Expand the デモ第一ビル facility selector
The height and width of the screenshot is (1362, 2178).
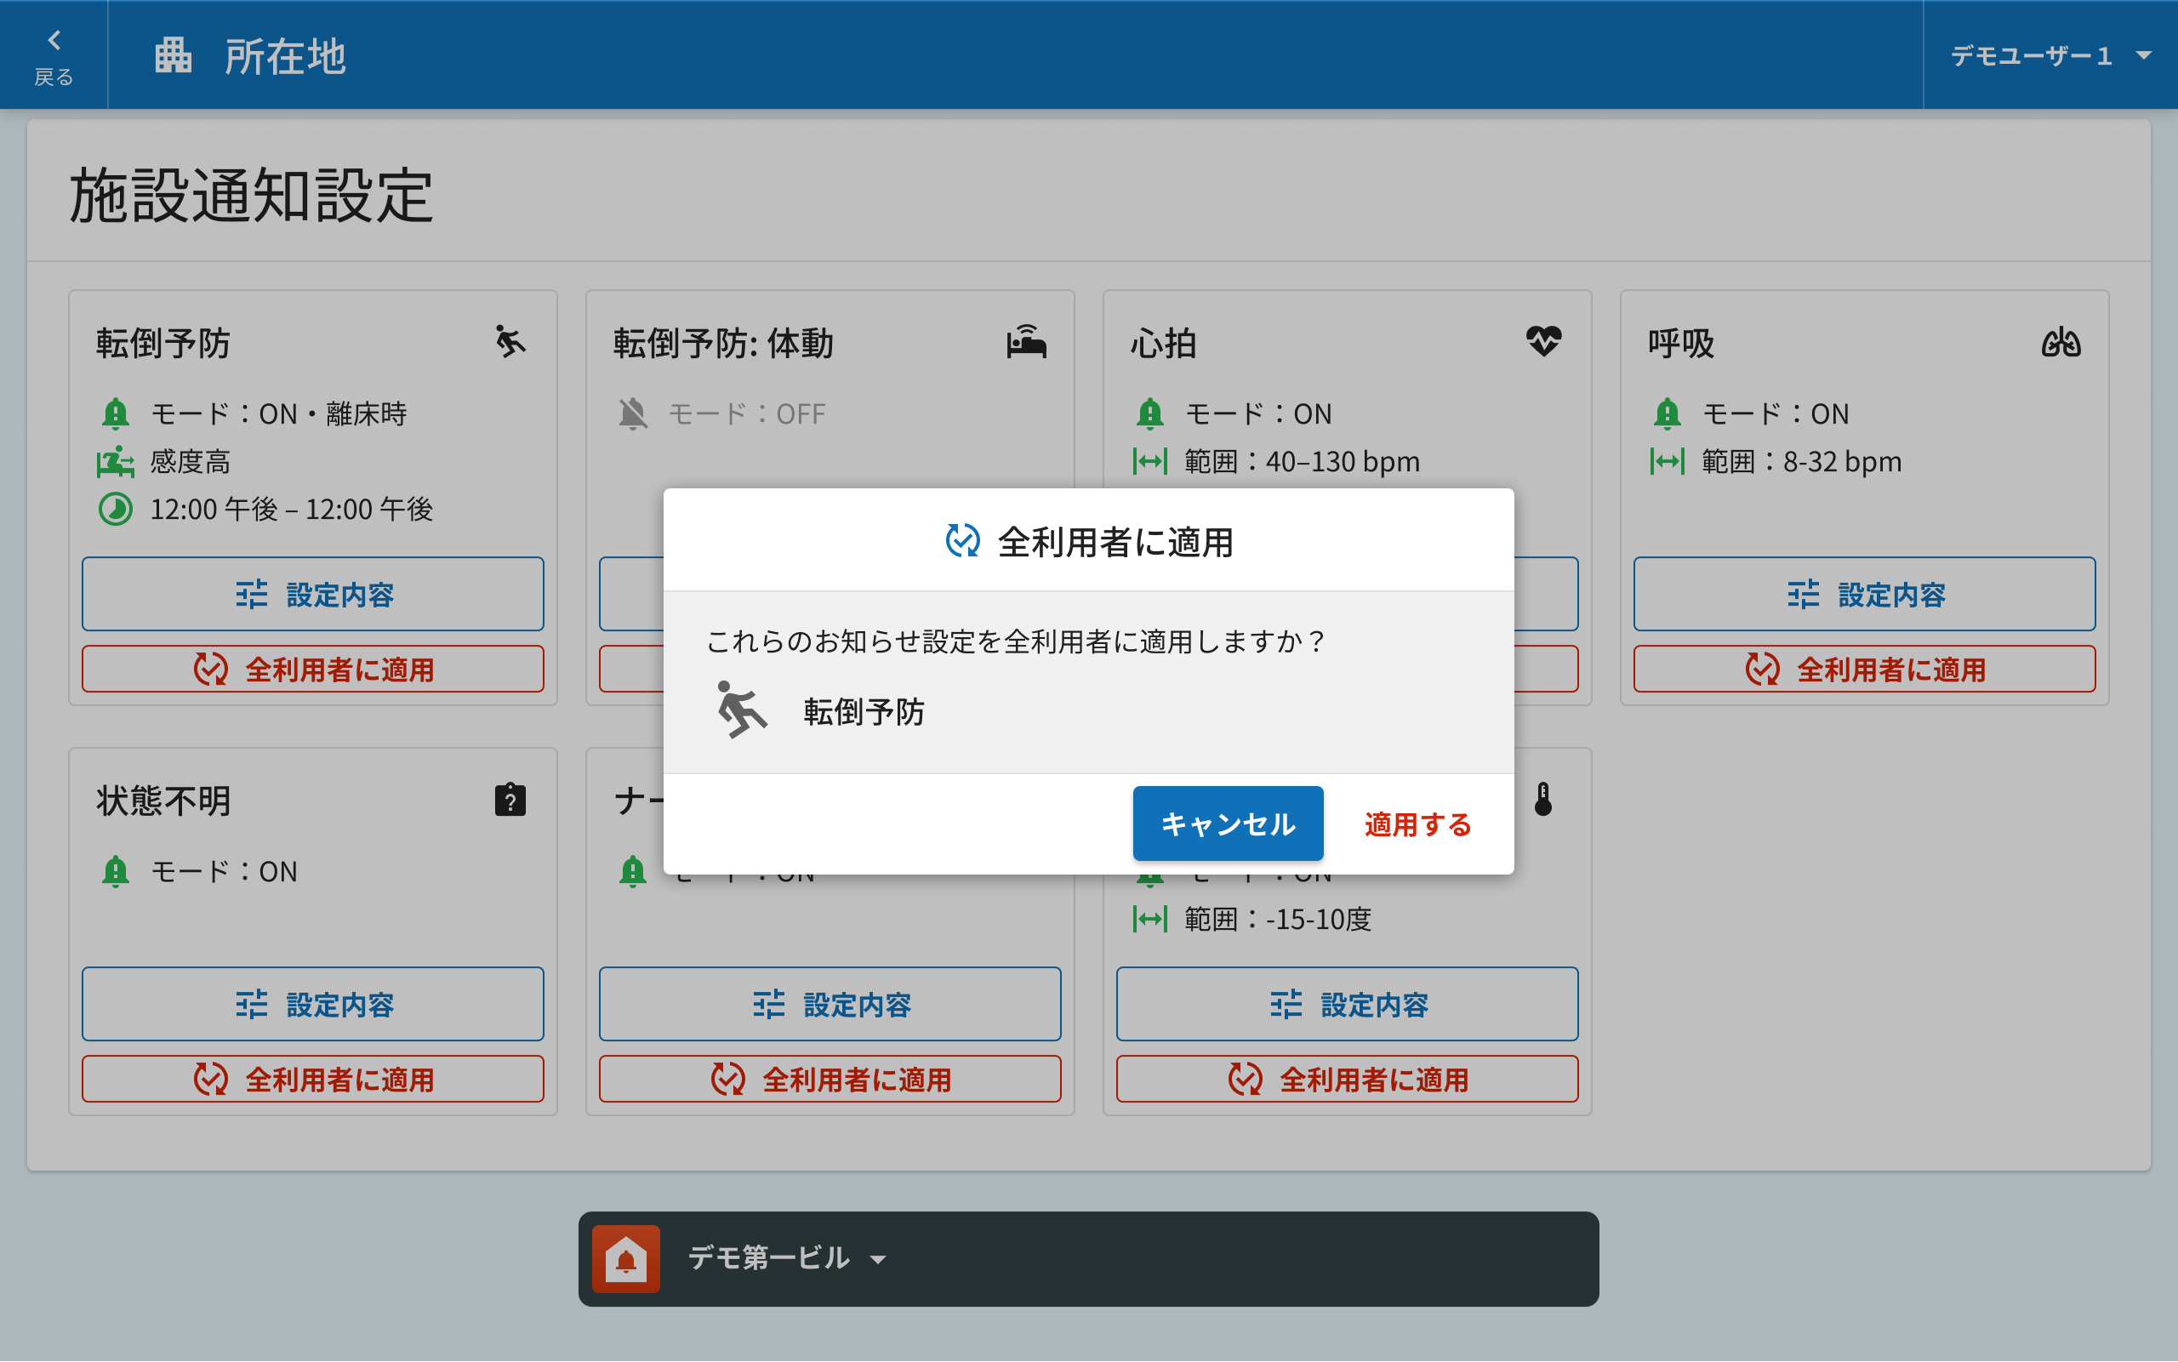(x=768, y=1258)
